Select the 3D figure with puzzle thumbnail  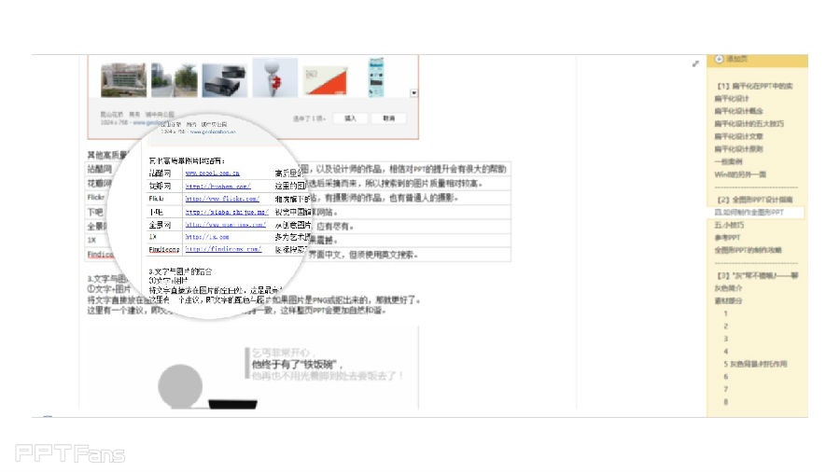(274, 78)
